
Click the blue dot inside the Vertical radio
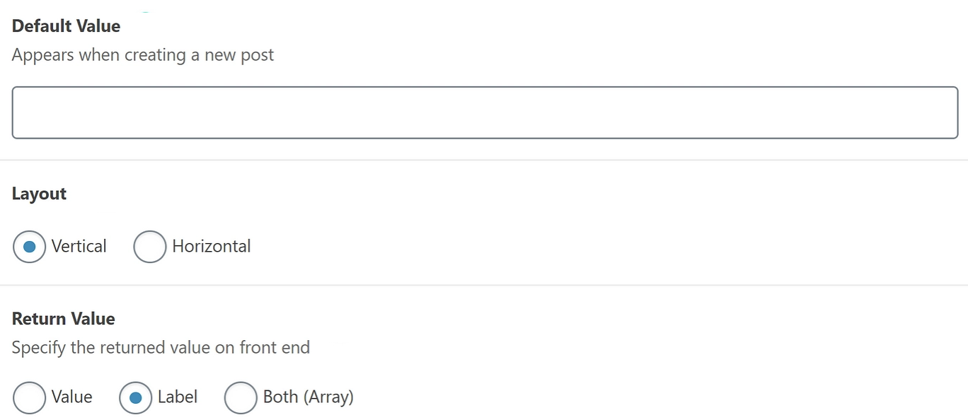[30, 247]
